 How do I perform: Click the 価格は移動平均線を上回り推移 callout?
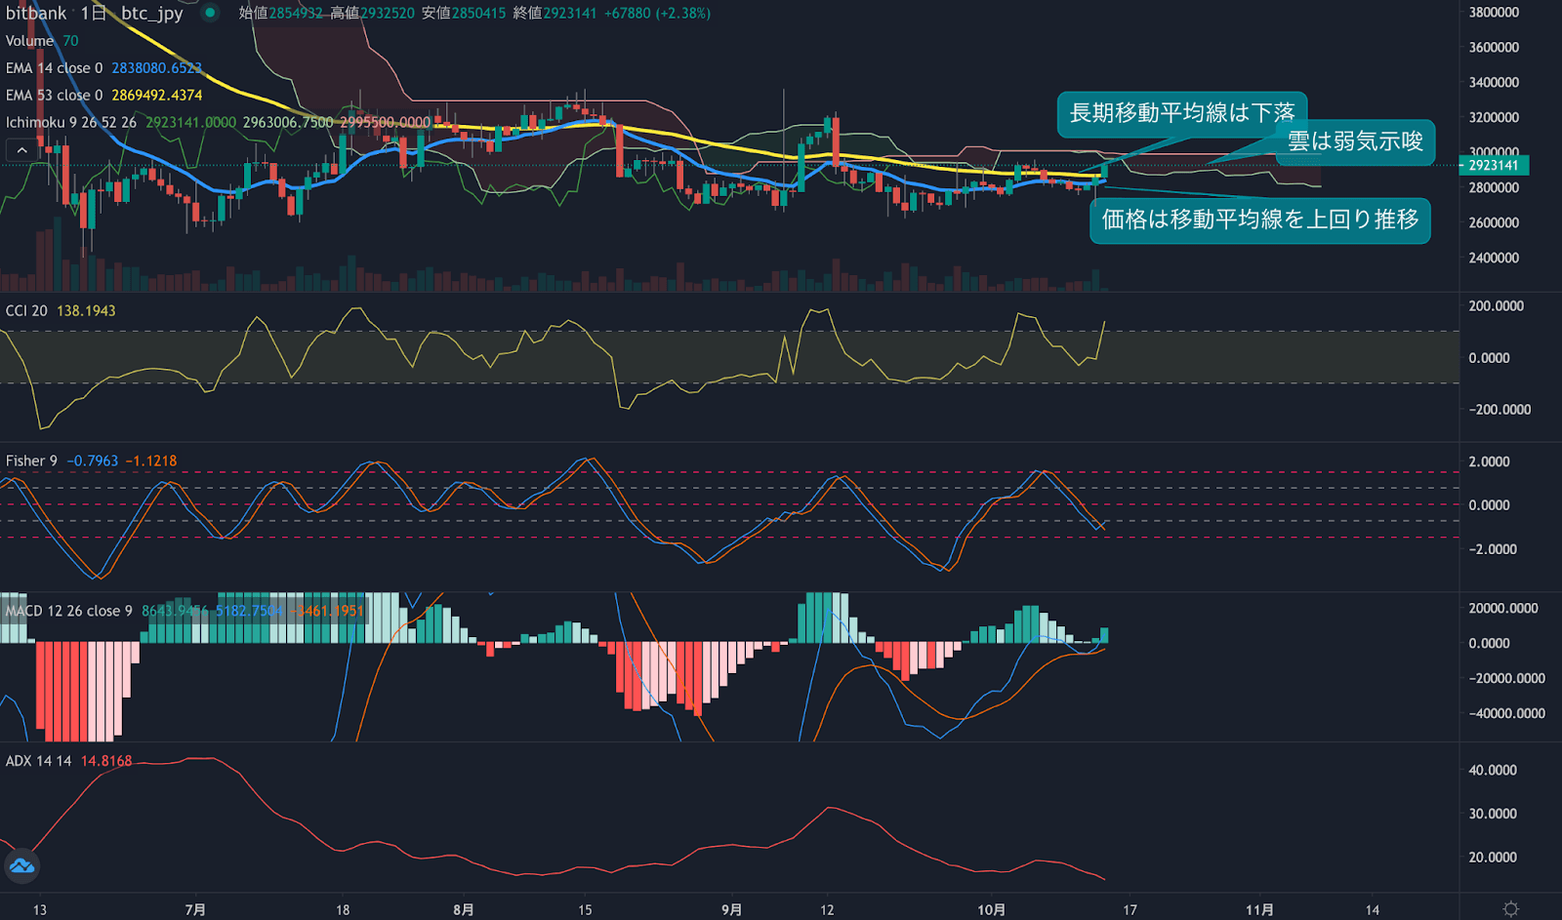pos(1259,220)
